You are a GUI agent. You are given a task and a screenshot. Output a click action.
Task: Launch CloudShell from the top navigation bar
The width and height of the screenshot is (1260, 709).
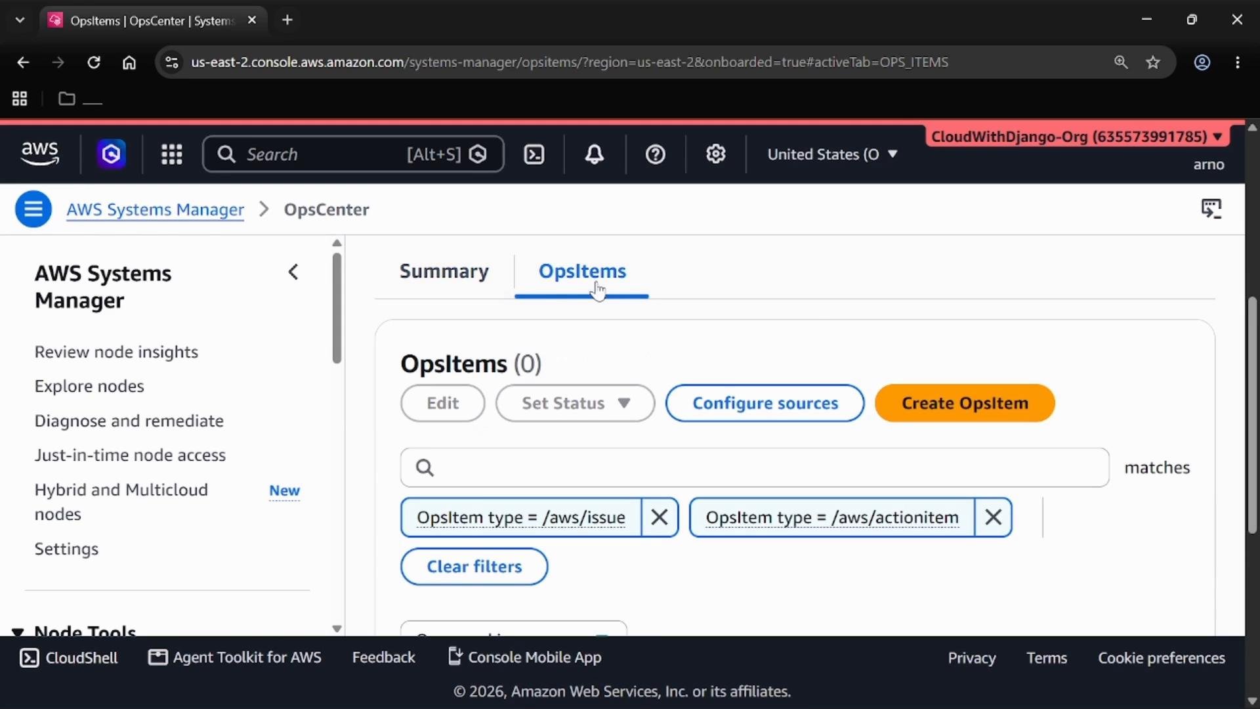pos(534,154)
